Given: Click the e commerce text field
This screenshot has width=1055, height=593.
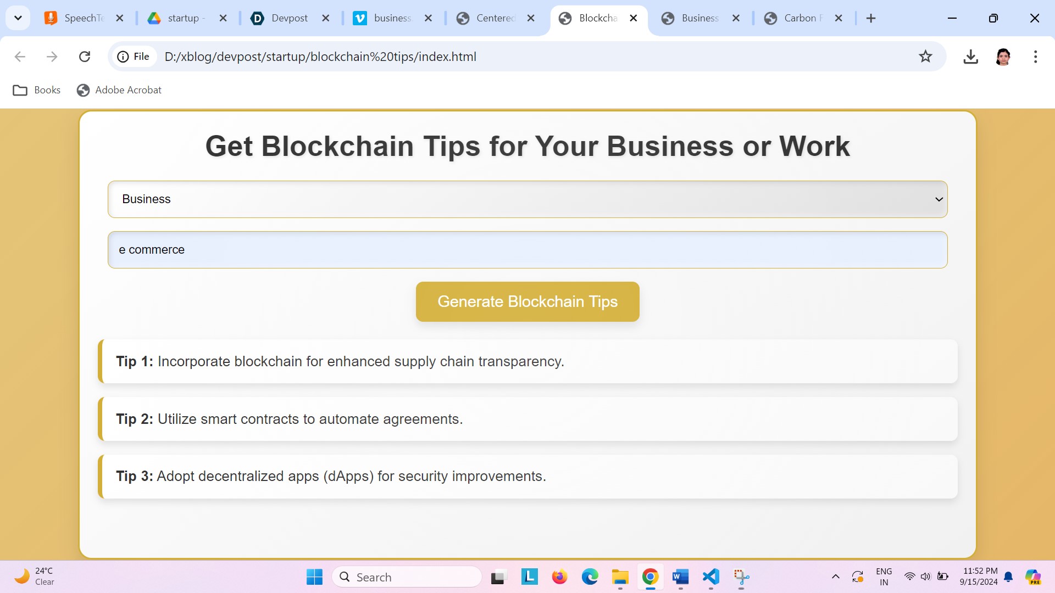Looking at the screenshot, I should [527, 250].
